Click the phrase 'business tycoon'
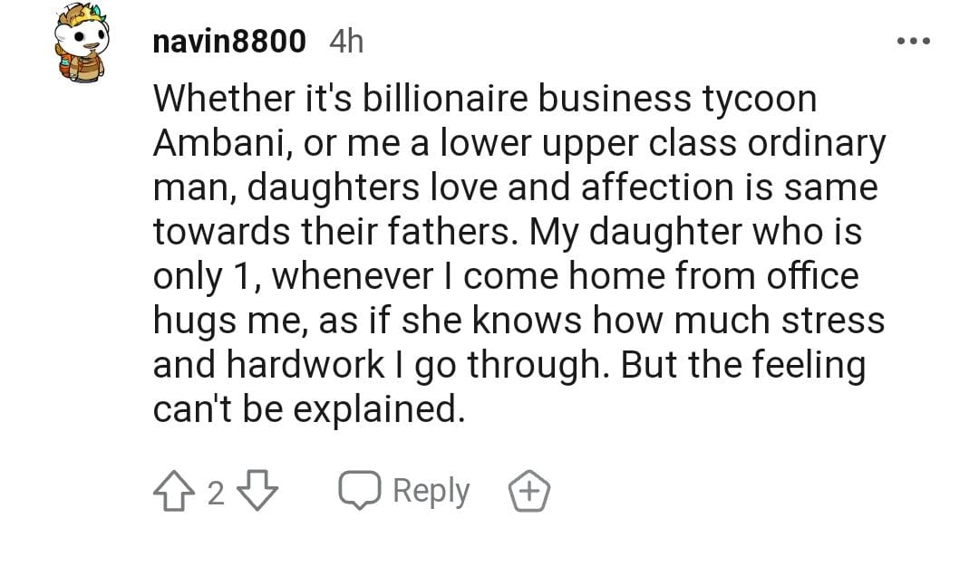Viewport: 979px width, 566px height. pos(675,100)
